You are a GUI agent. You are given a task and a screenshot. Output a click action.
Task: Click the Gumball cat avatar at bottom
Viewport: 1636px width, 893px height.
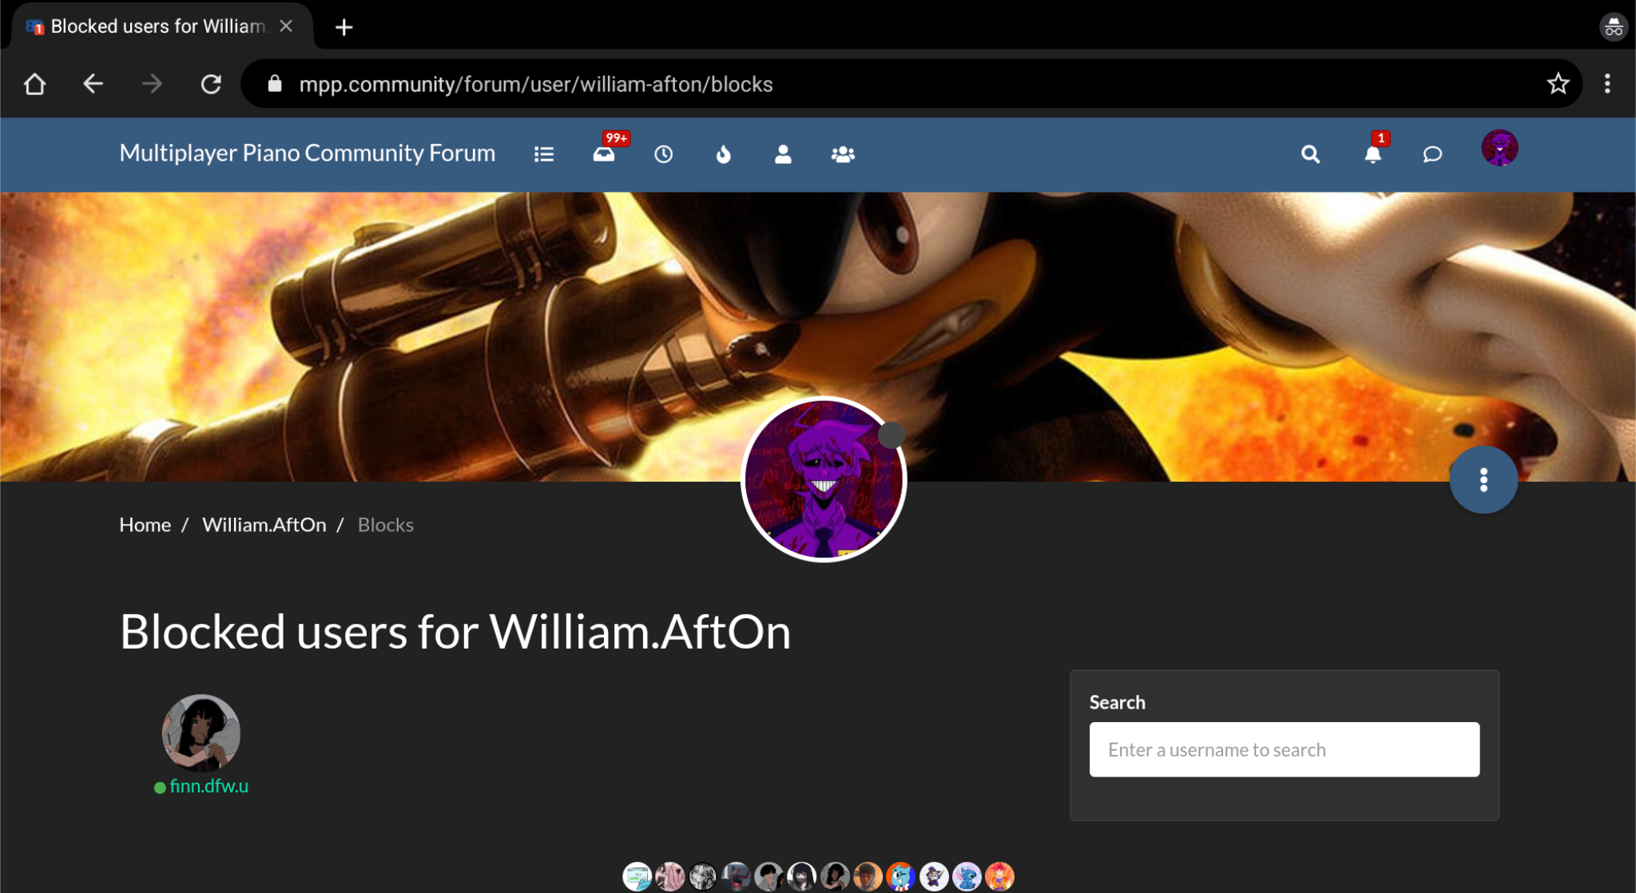[x=900, y=876]
